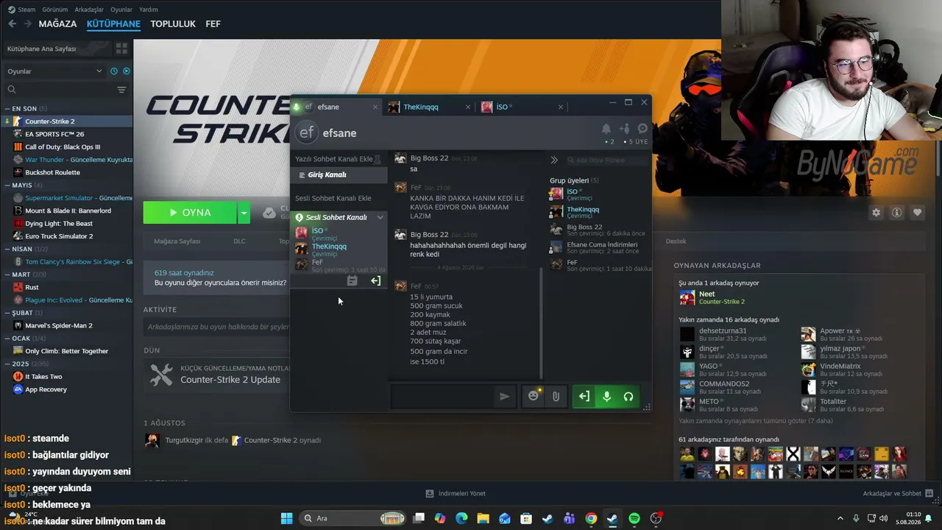Viewport: 942px width, 530px height.
Task: Send the chat message with the arrow button
Action: (504, 397)
